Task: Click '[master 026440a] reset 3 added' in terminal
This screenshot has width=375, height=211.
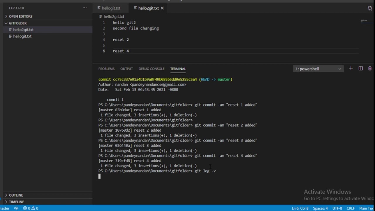Action: click(x=130, y=145)
